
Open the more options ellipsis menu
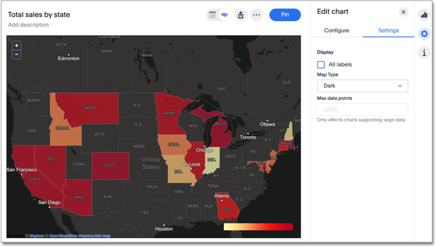pyautogui.click(x=257, y=15)
